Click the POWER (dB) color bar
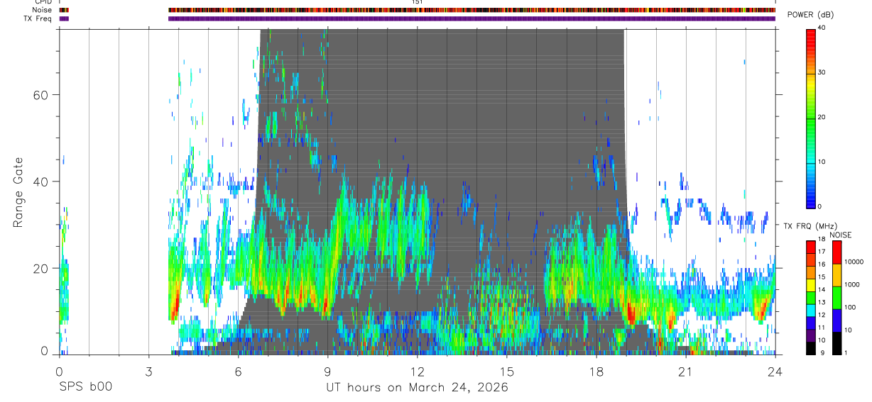The height and width of the screenshot is (402, 872). [x=811, y=117]
